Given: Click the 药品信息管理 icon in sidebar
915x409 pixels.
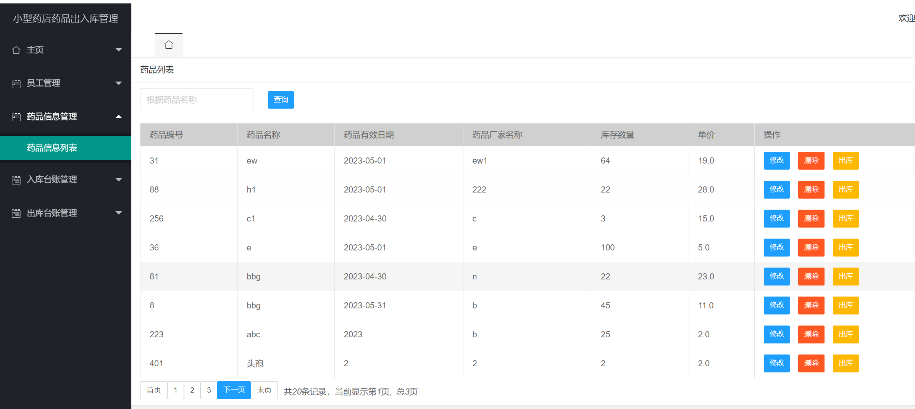Looking at the screenshot, I should (x=16, y=116).
